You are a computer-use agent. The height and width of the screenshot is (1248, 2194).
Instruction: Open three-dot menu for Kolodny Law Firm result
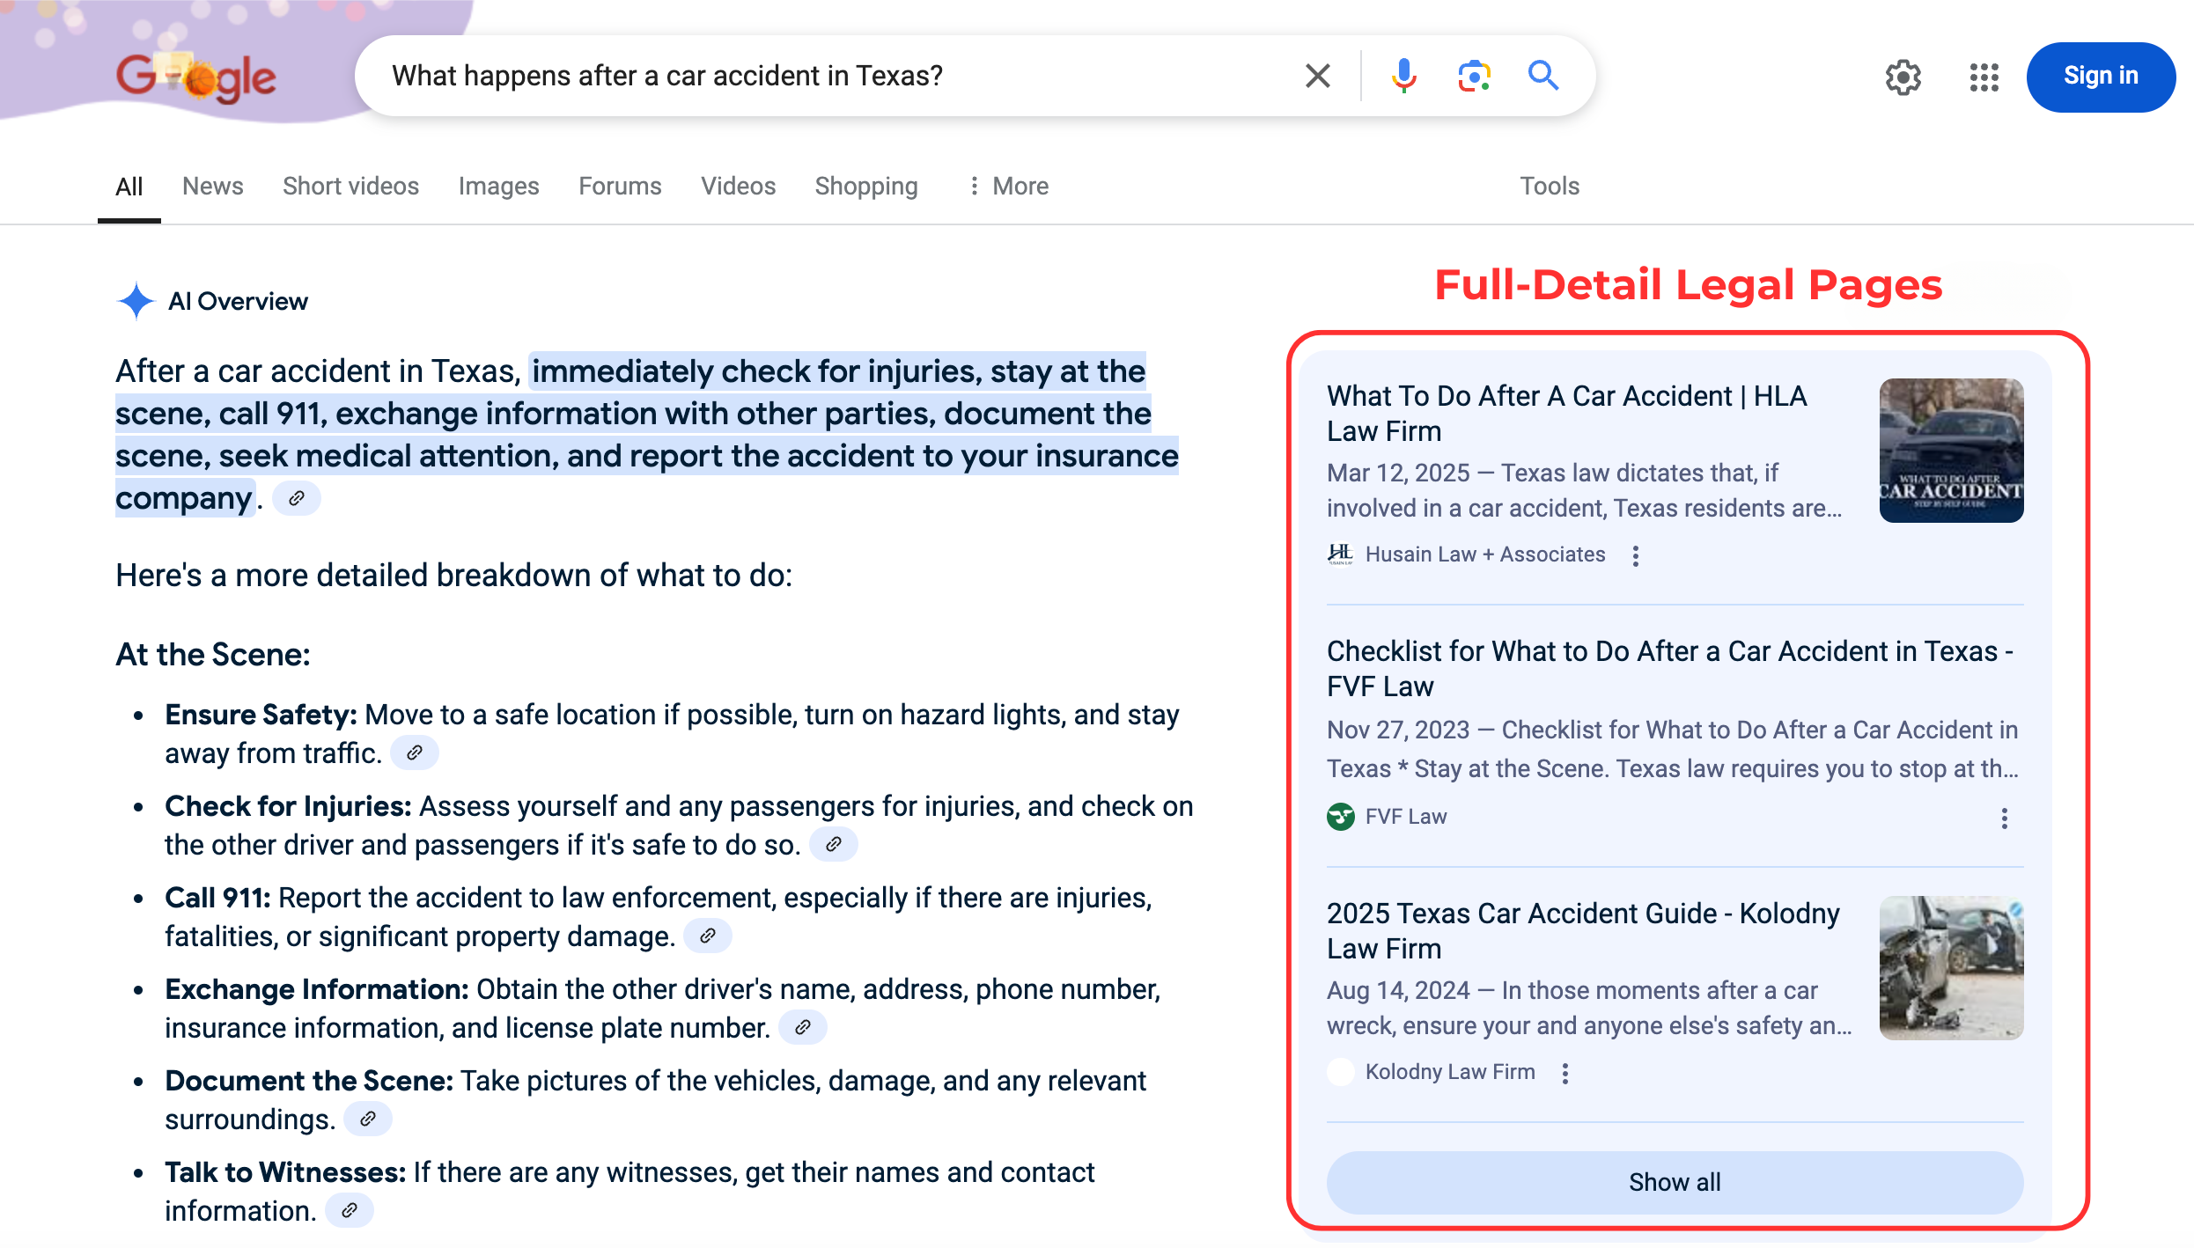1565,1074
